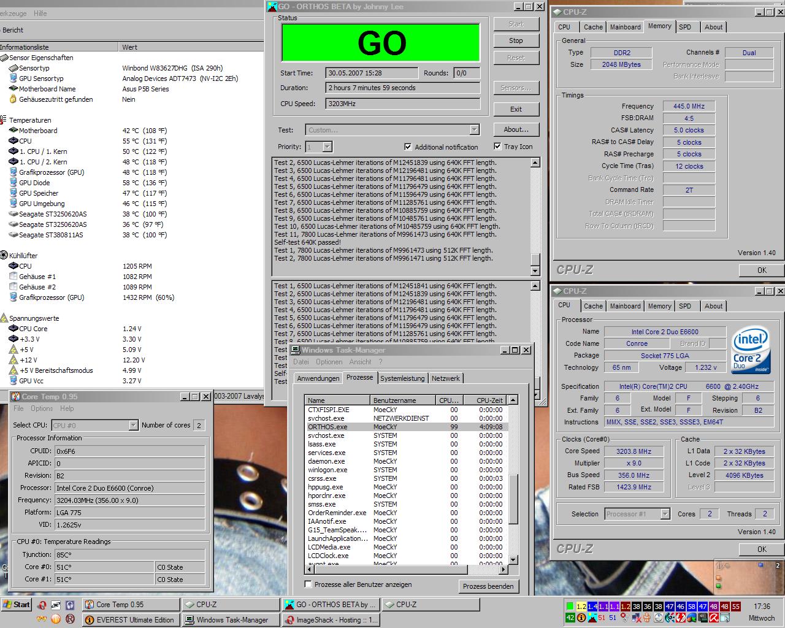Enable Prozesse aller Benutzer anzeigen checkbox
The height and width of the screenshot is (628, 785).
tap(308, 584)
